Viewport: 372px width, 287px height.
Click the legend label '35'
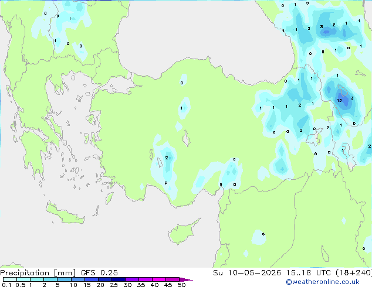pos(141,285)
